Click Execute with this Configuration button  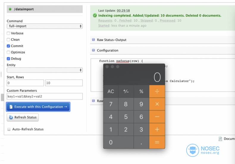(38, 107)
